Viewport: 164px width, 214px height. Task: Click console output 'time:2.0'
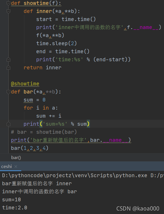(x=15, y=208)
